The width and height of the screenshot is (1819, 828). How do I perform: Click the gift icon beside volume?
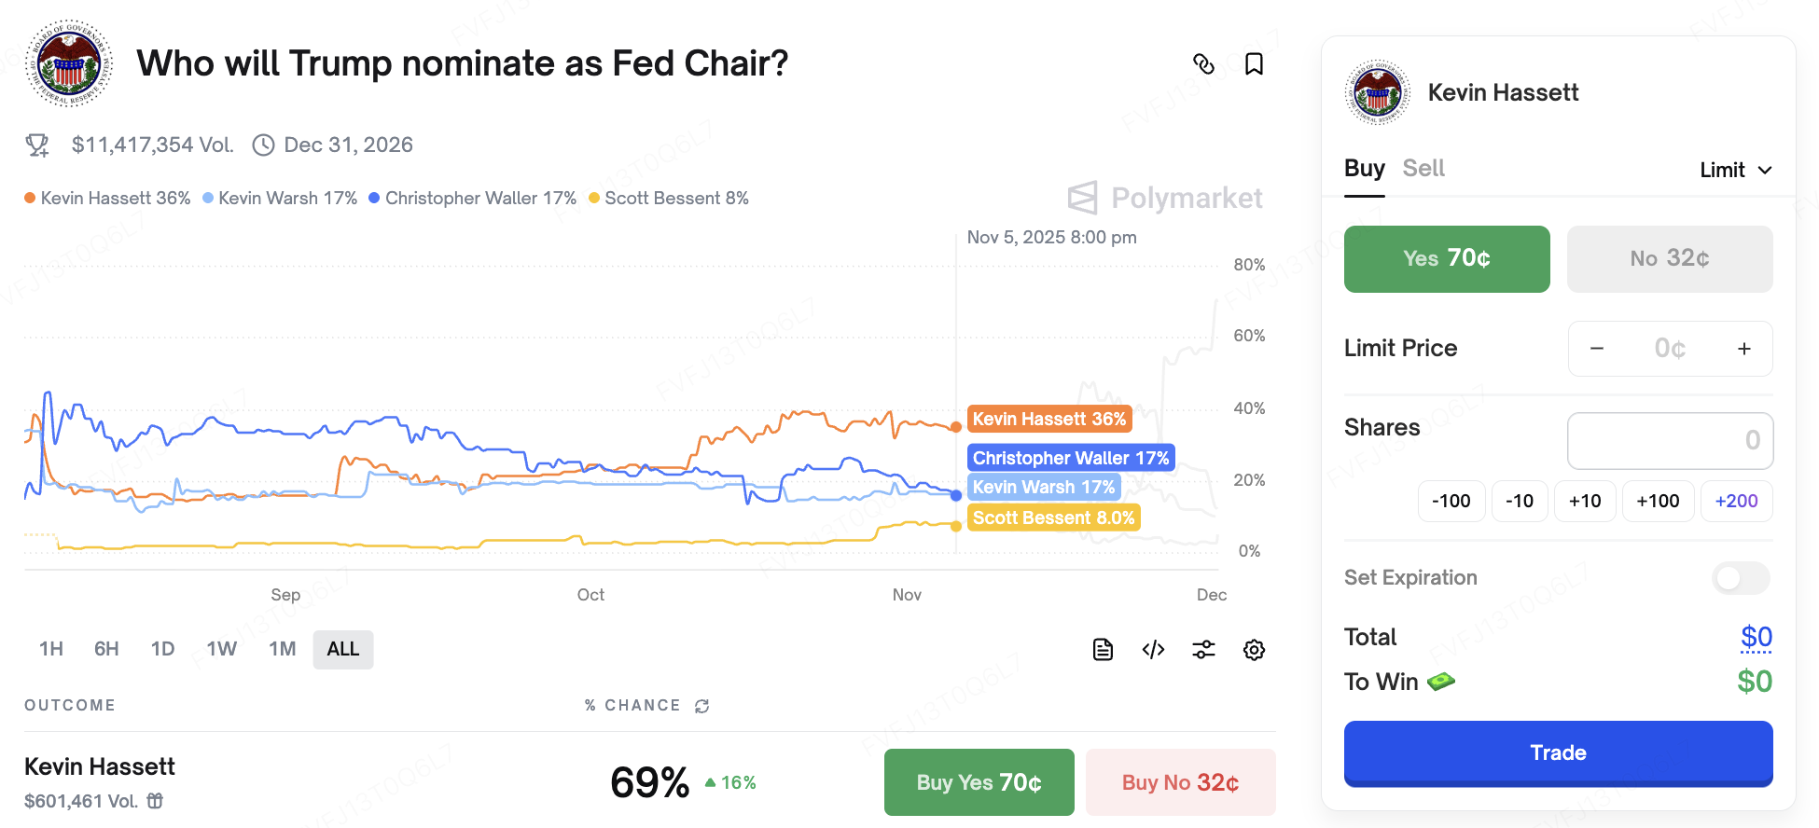tap(156, 801)
